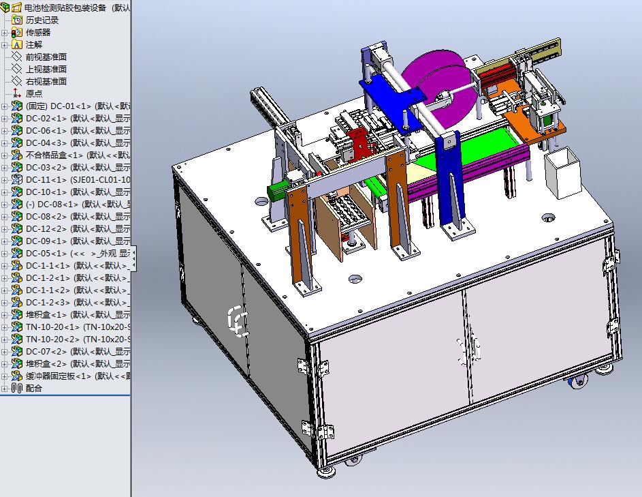Expand the DC-07<2> tree node
642x497 pixels.
[4, 352]
